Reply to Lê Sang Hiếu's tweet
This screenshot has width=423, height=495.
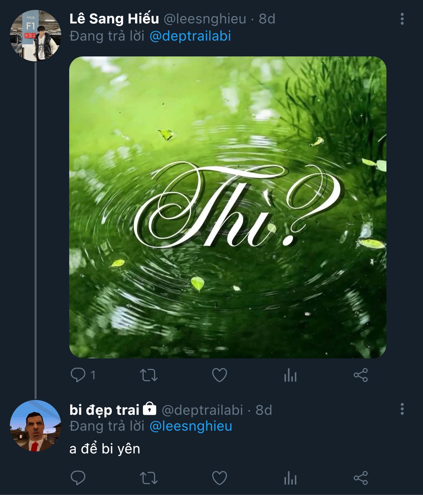(x=78, y=375)
